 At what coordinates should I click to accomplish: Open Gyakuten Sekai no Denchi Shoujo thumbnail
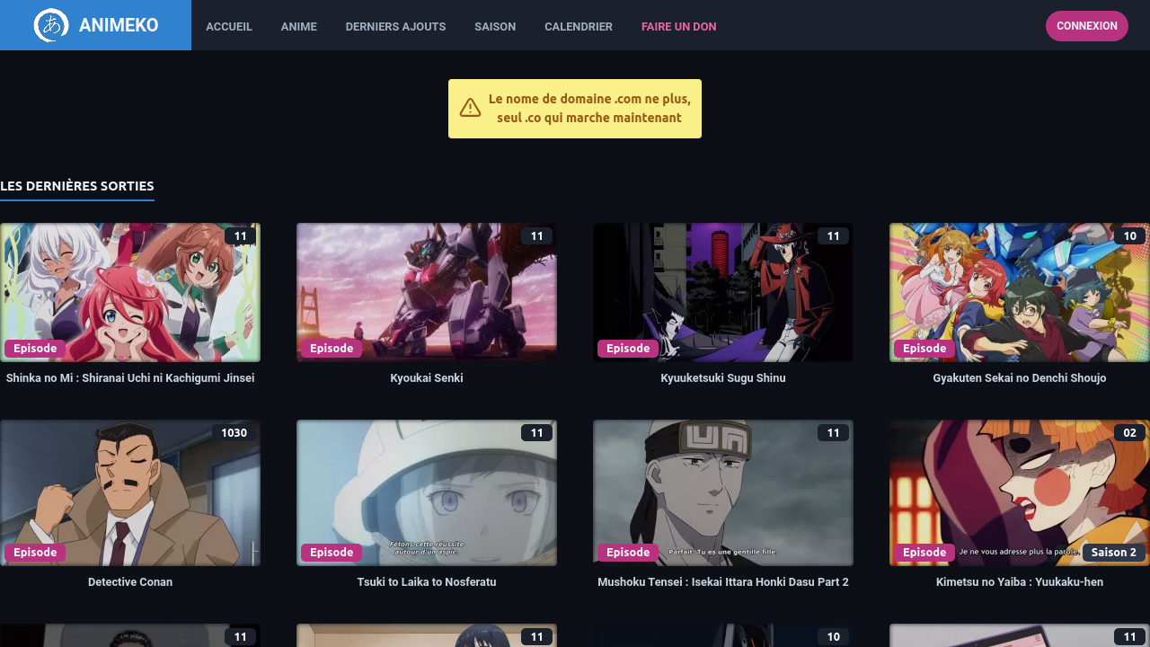coord(1020,293)
